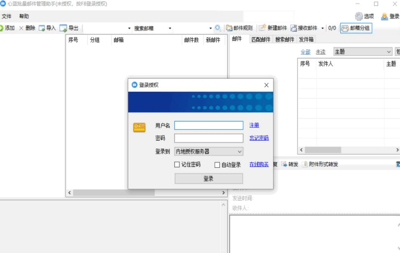Viewport: 400px width, 253px height.
Task: Click Receive Mail (接收邮件) icon
Action: tap(294, 28)
